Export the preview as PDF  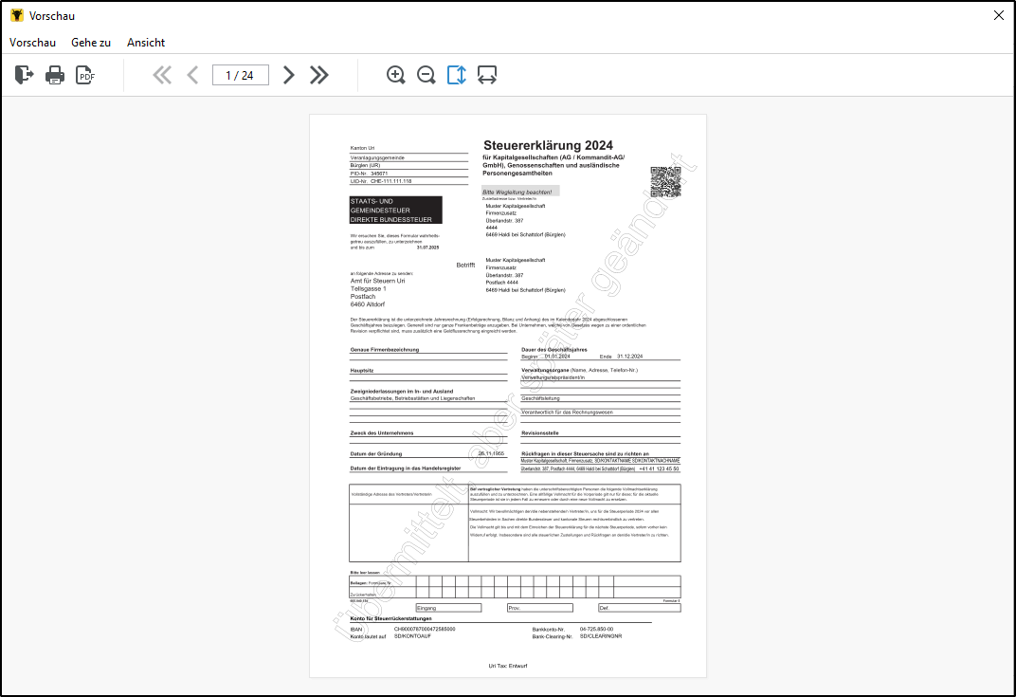85,75
